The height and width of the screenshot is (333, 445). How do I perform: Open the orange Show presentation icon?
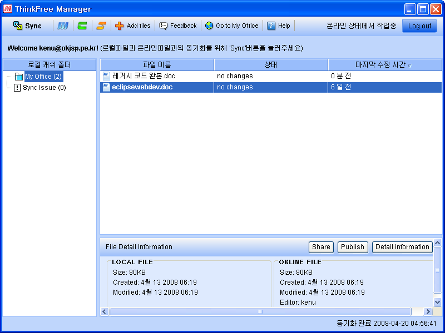coord(101,26)
